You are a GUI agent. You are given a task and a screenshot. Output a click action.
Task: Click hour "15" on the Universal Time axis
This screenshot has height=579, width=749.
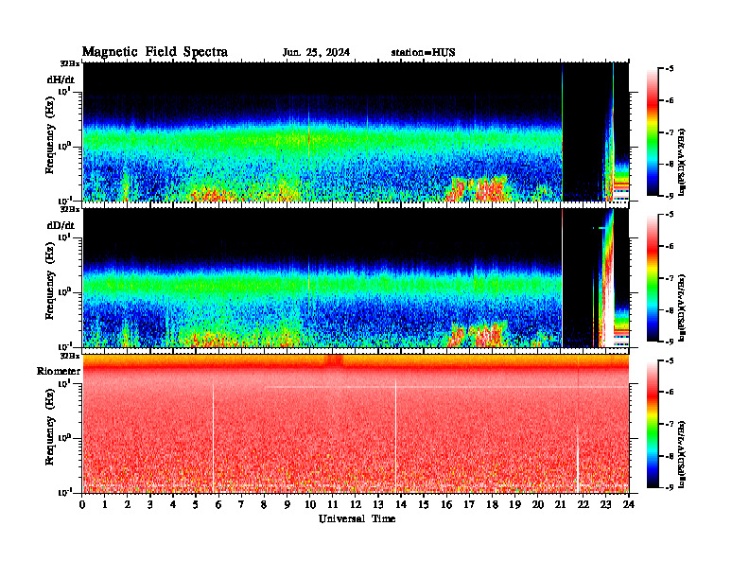[424, 504]
